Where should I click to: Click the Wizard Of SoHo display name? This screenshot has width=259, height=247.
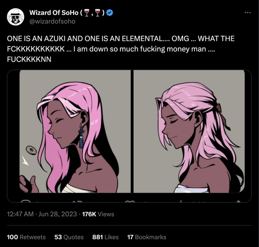point(54,13)
